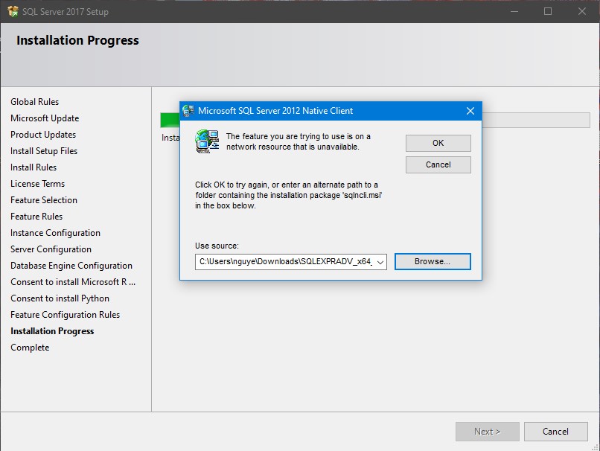Click the network computers icon beside the message
Image resolution: width=600 pixels, height=451 pixels.
(207, 141)
